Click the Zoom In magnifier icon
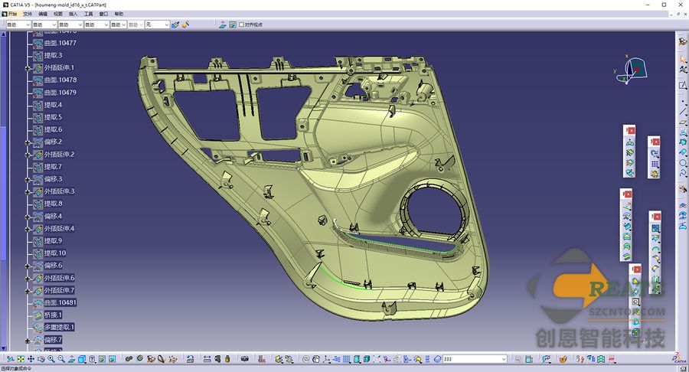The height and width of the screenshot is (372, 689). (51, 359)
